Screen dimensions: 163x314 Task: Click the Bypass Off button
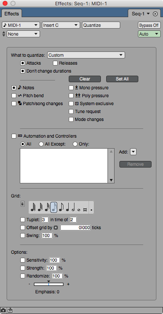149,25
